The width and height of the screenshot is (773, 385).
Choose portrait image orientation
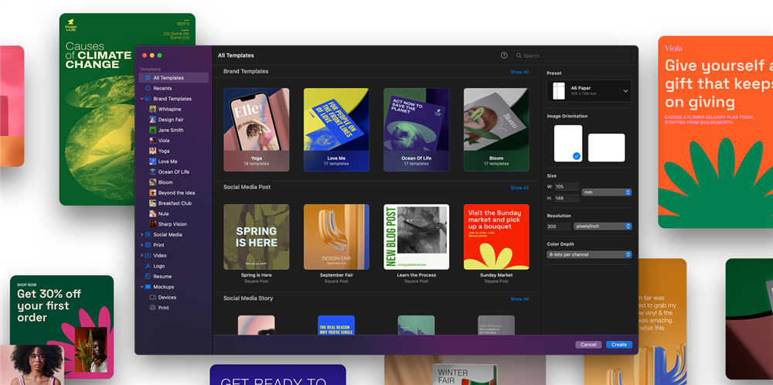[x=568, y=144]
